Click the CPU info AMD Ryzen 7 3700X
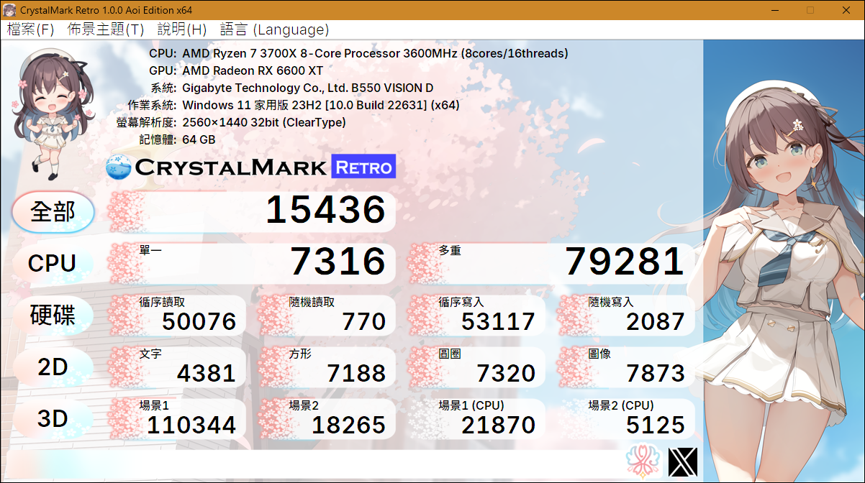865x483 pixels. [x=375, y=53]
